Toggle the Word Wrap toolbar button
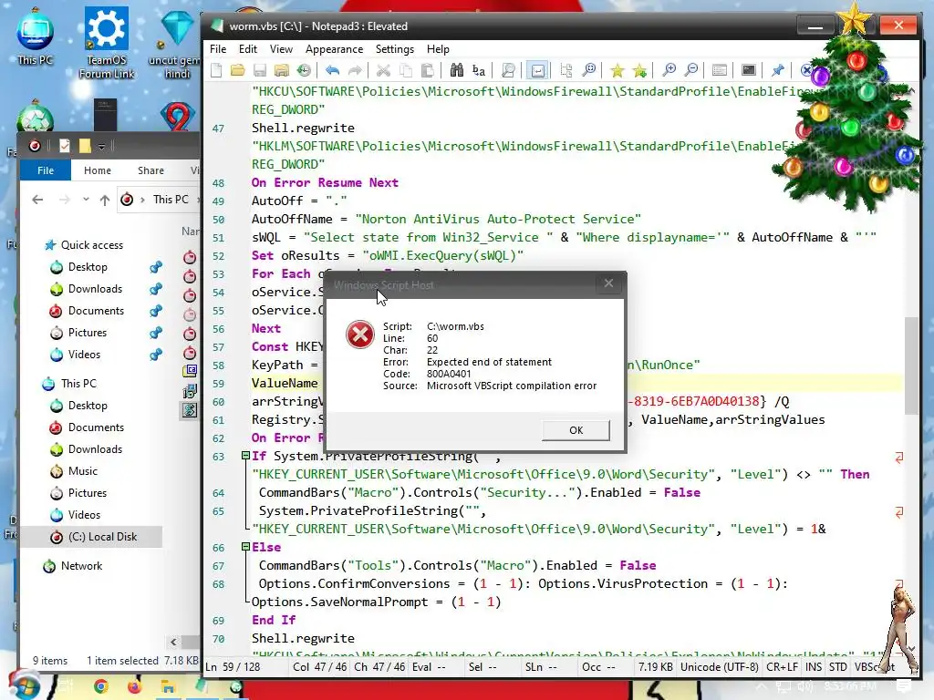Viewport: 934px width, 700px height. point(537,71)
